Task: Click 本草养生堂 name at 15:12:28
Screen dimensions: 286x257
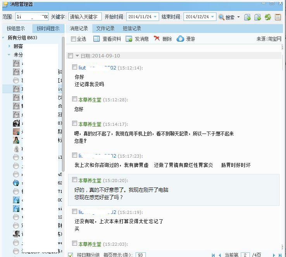Action: click(x=90, y=100)
